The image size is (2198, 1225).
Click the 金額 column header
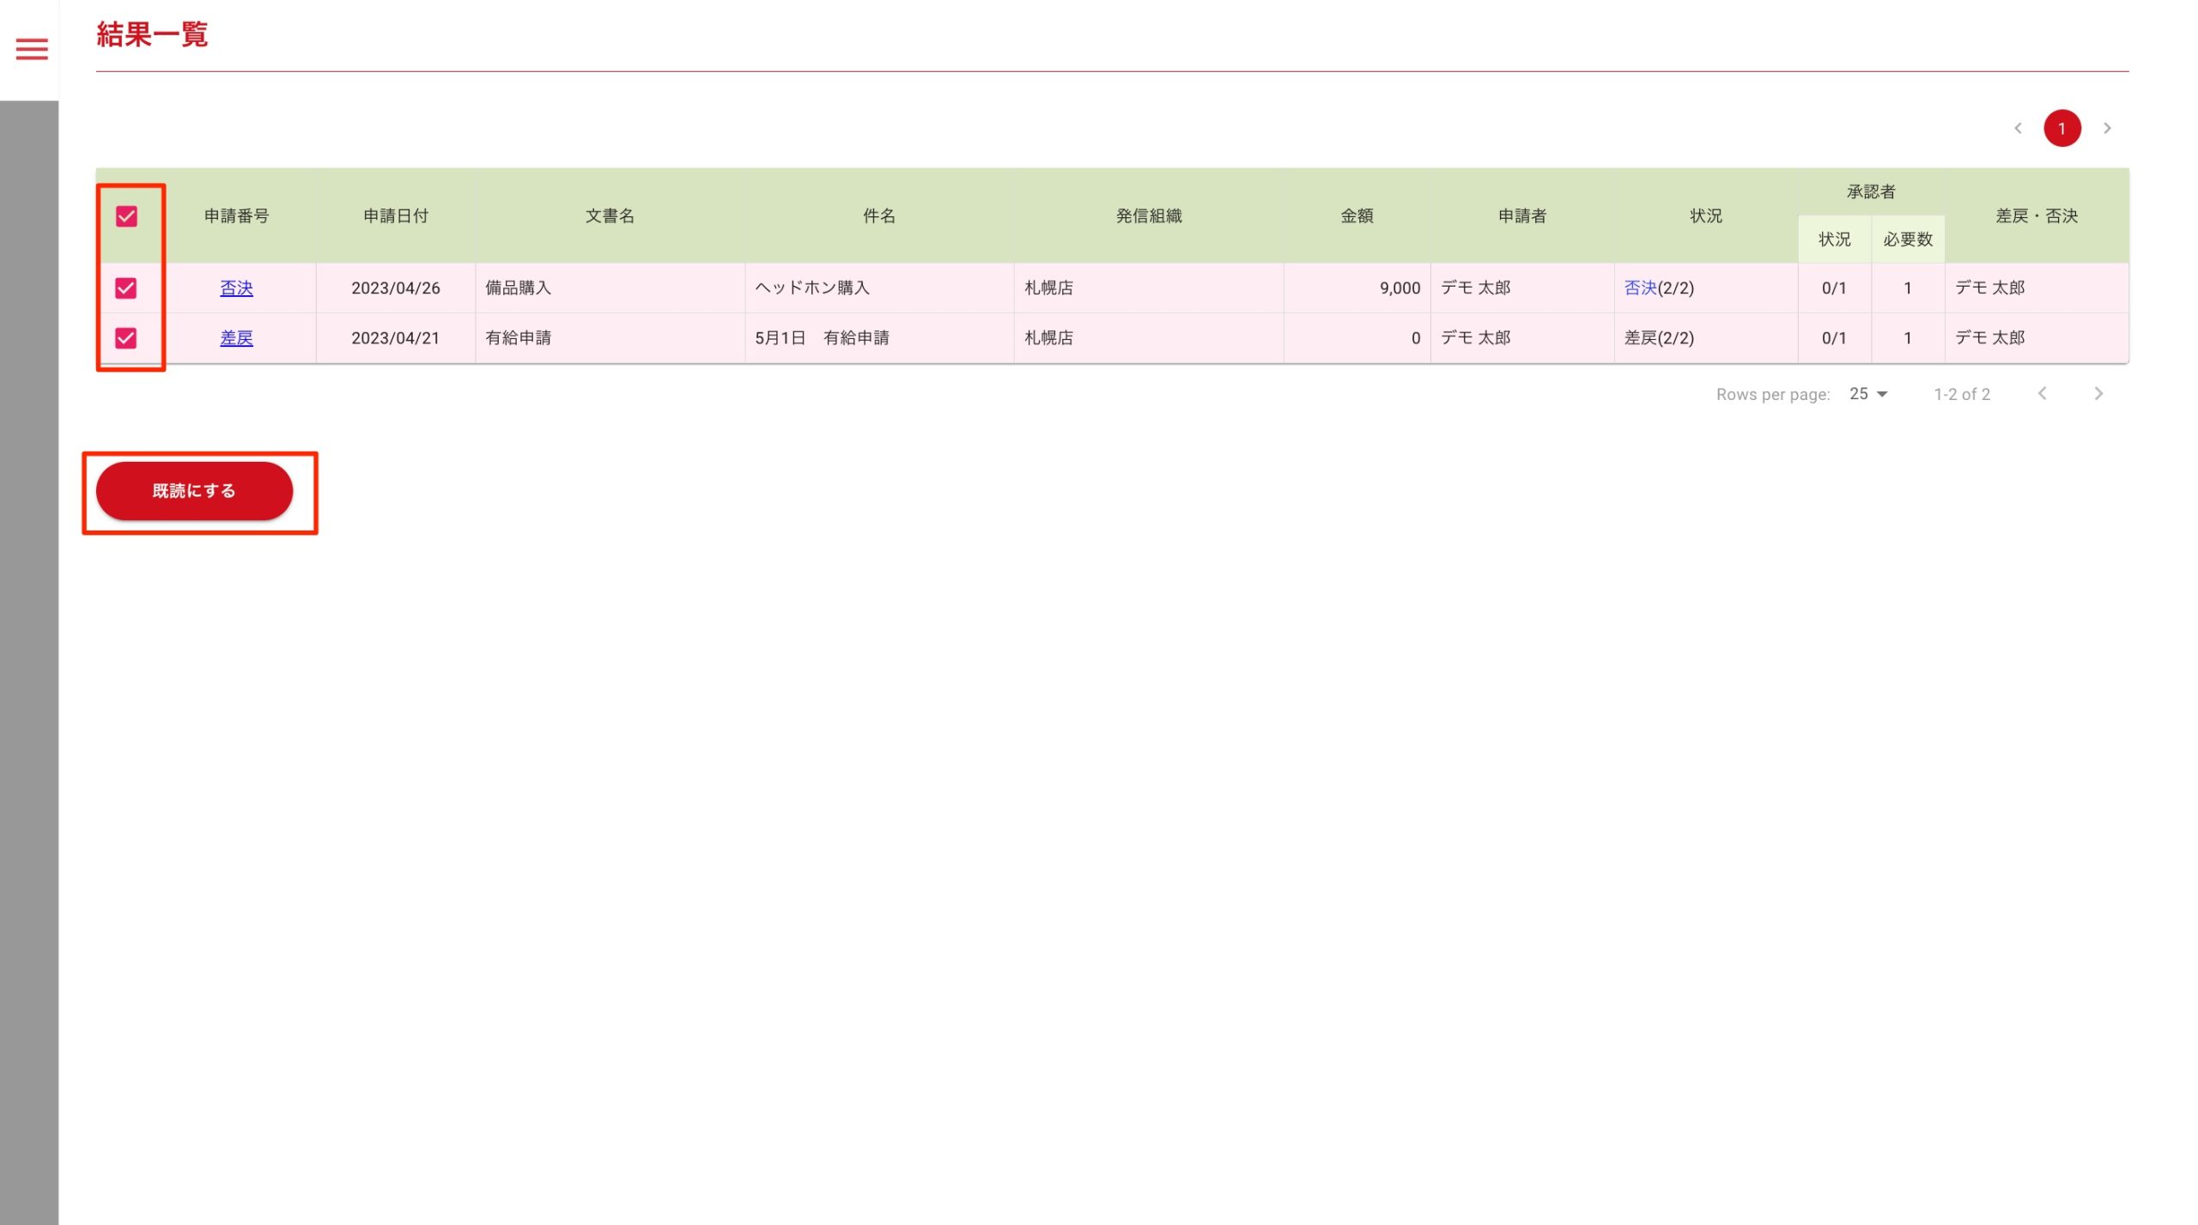point(1357,216)
